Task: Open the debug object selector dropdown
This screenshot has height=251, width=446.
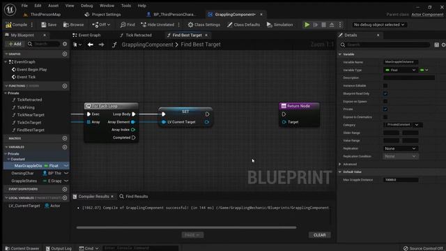Action: [379, 25]
